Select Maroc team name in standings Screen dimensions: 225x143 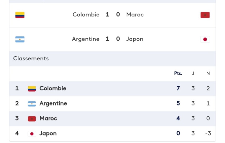click(x=48, y=118)
